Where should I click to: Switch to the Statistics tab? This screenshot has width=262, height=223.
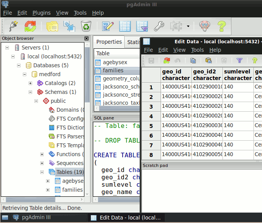pos(133,42)
